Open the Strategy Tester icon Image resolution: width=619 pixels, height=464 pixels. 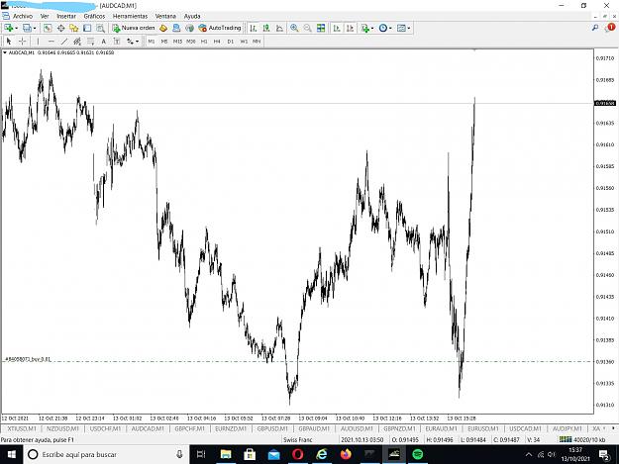101,28
